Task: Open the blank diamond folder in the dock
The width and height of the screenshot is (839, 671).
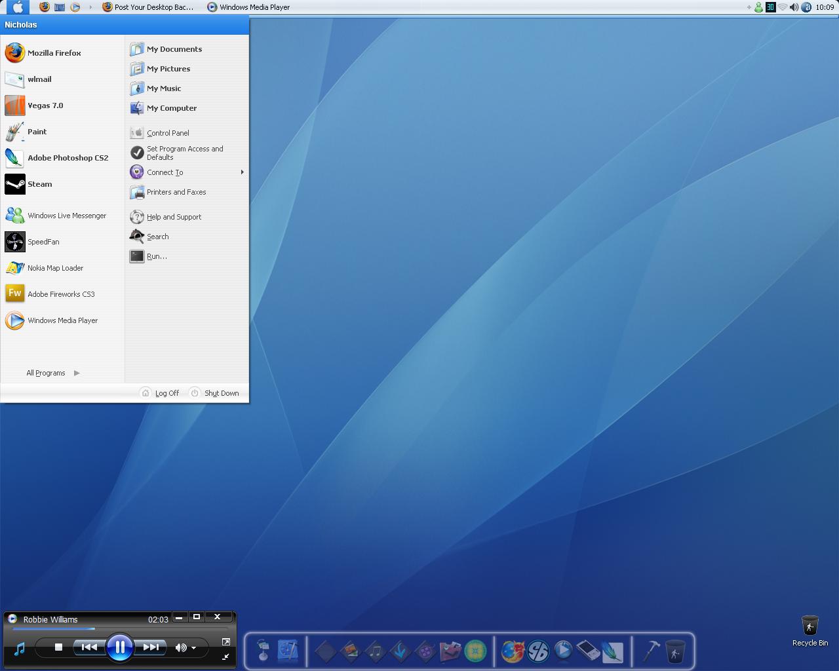Action: [x=325, y=651]
